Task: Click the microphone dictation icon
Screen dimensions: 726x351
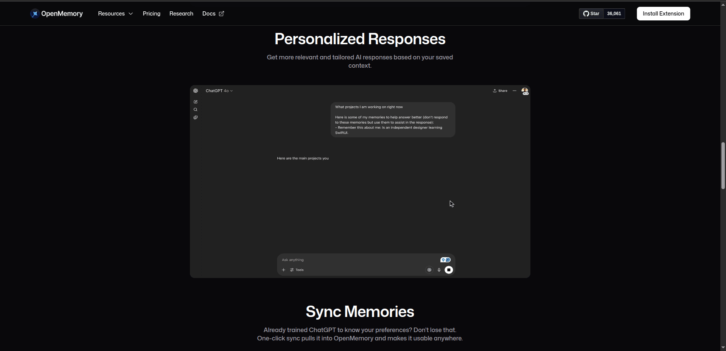Action: point(439,270)
